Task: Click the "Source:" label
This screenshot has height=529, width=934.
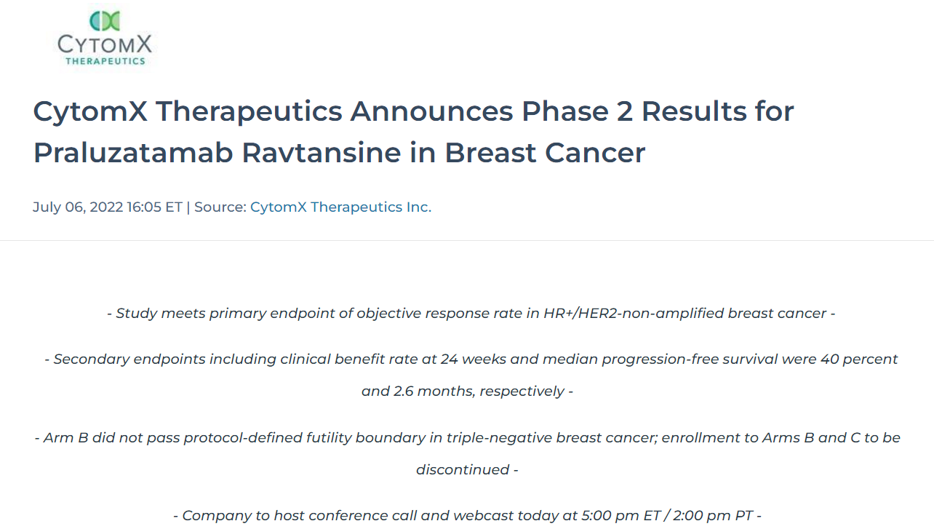Action: (220, 207)
